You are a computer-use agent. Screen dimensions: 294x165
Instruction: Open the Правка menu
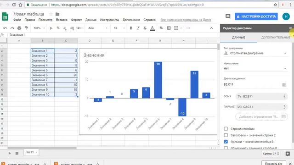(29, 20)
